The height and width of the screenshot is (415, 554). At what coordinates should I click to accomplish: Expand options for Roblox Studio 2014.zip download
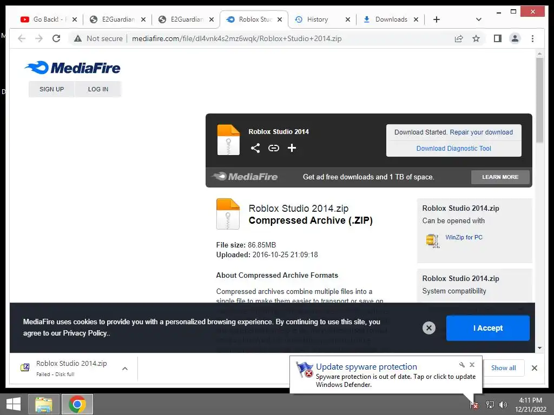[125, 369]
